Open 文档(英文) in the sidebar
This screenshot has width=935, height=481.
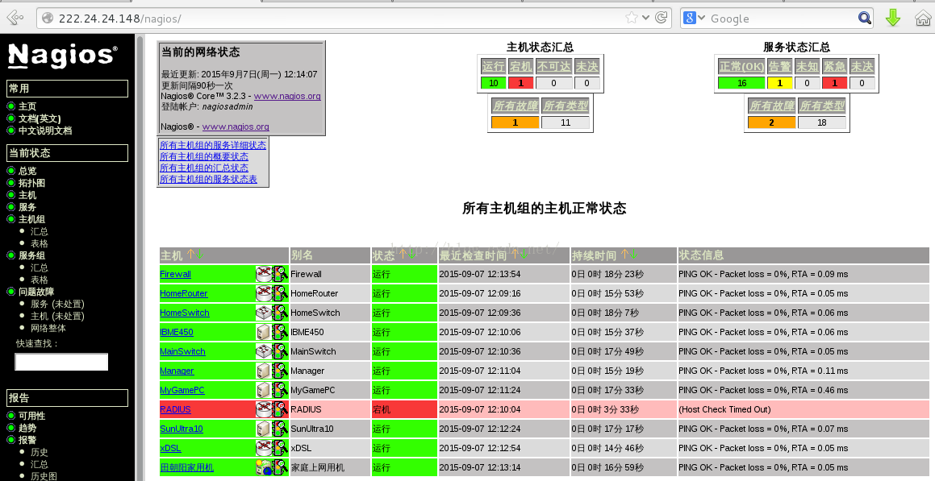click(40, 118)
